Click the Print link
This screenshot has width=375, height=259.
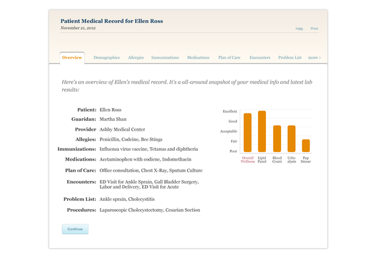click(314, 29)
